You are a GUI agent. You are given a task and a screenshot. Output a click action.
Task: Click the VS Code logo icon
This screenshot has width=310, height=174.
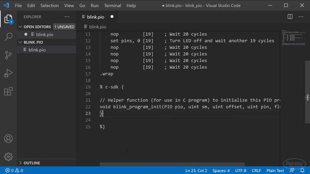pos(6,5)
